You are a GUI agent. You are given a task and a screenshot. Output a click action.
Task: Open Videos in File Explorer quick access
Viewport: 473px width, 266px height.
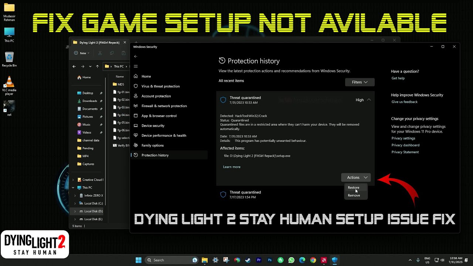coord(87,133)
